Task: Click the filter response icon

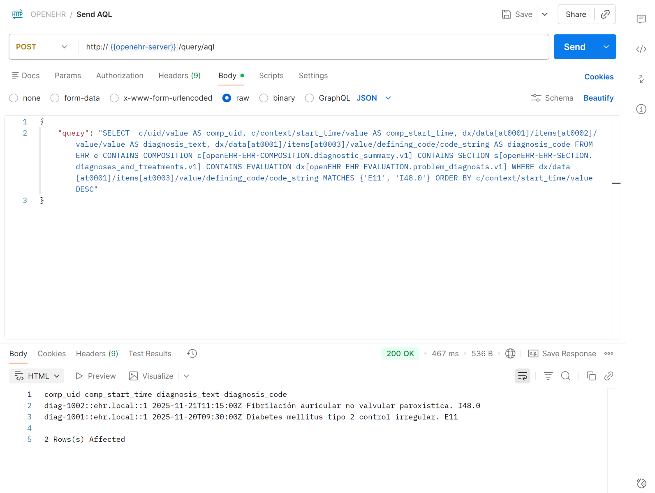Action: (x=548, y=376)
